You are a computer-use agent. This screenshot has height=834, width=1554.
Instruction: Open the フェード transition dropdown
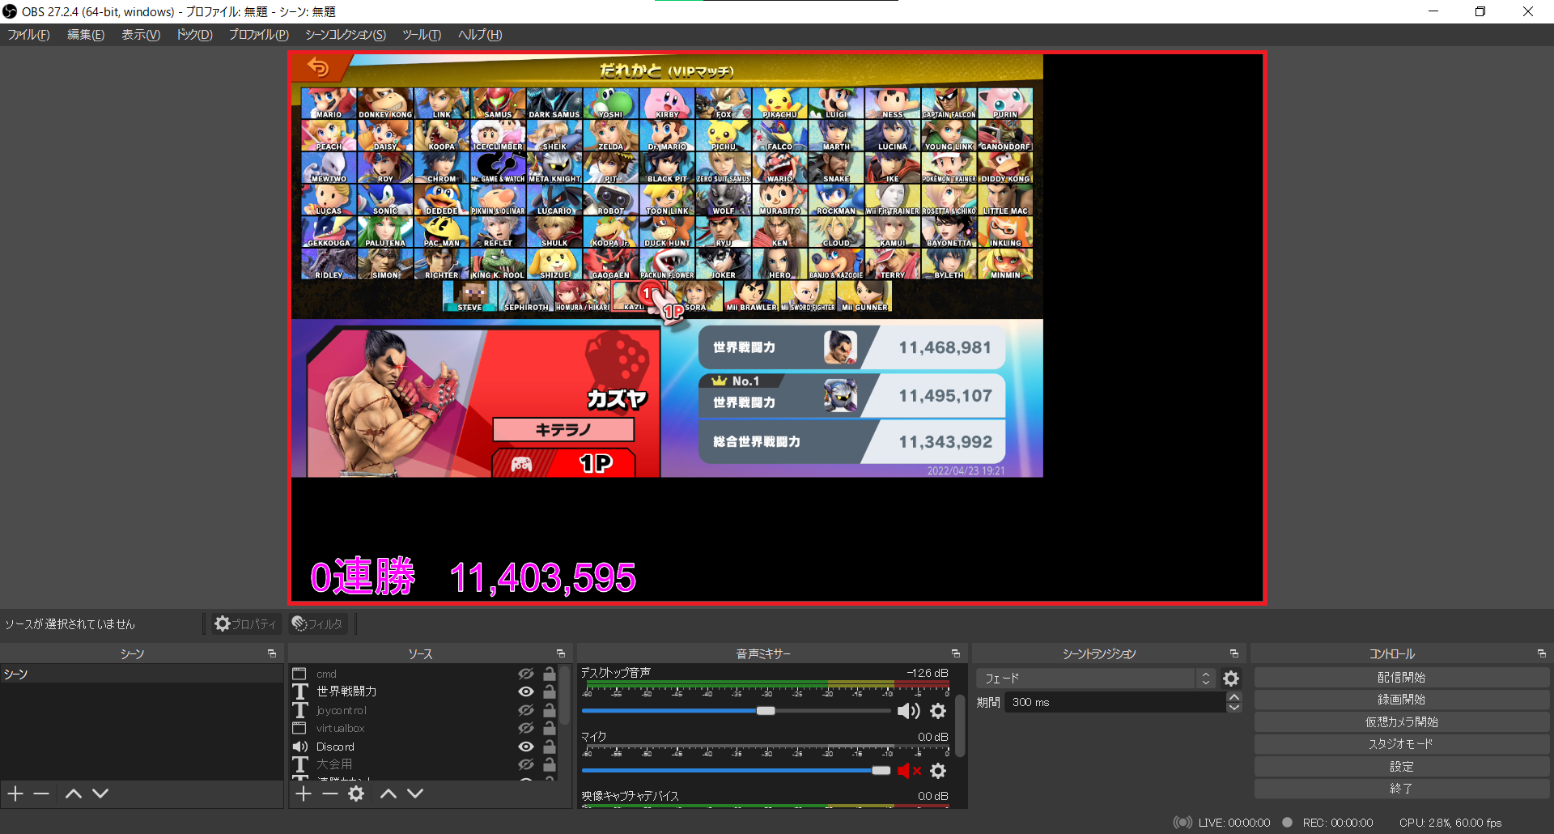tap(1096, 679)
